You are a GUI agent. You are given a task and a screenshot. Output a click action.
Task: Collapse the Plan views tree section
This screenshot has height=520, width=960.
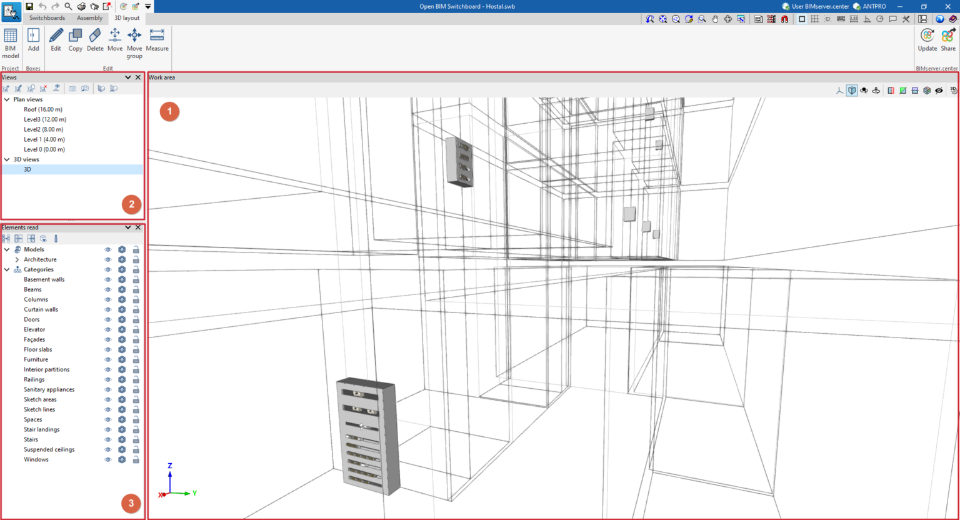coord(6,99)
